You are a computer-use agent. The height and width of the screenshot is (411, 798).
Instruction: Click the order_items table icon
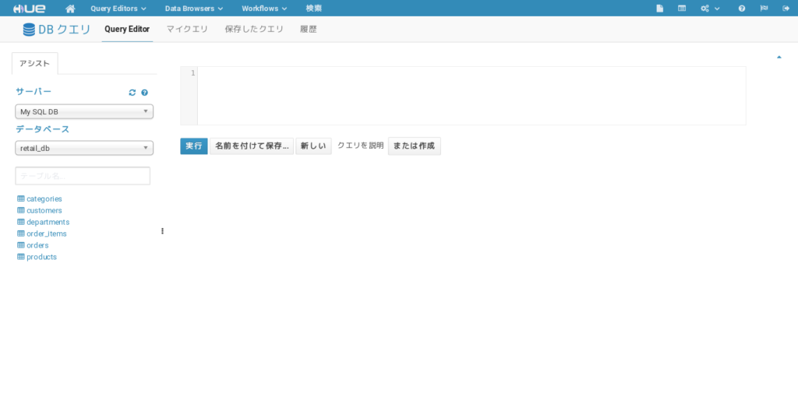point(21,234)
